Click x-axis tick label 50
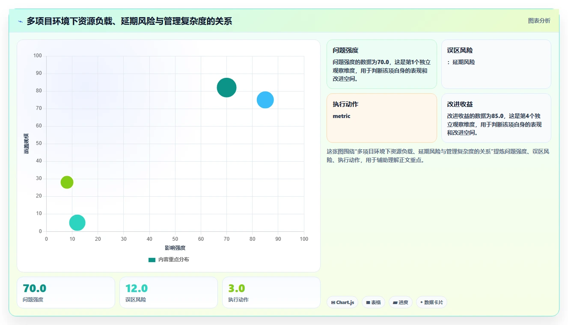 point(175,239)
